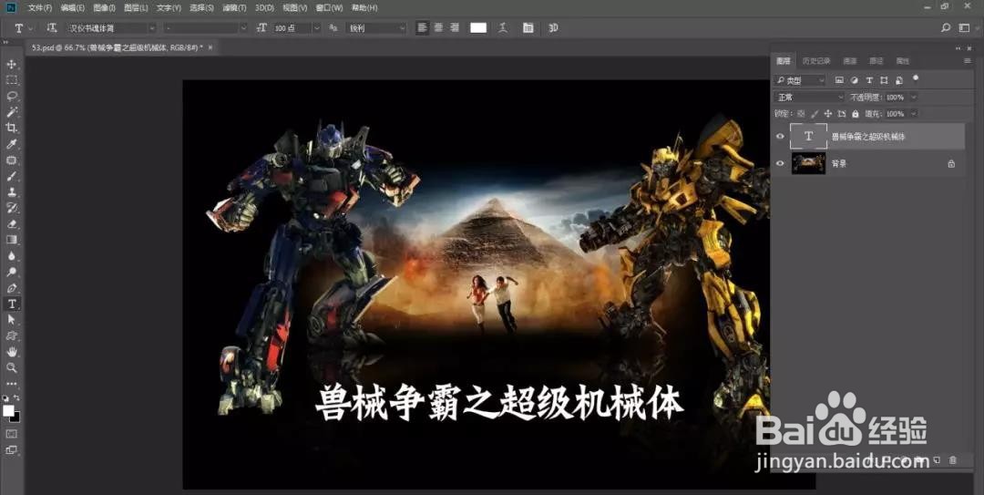Select the Lasso tool
This screenshot has height=495, width=984.
(11, 96)
